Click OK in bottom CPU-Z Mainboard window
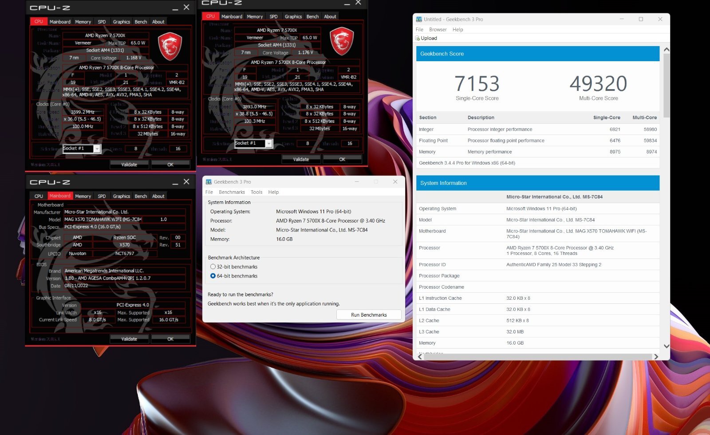 (170, 339)
